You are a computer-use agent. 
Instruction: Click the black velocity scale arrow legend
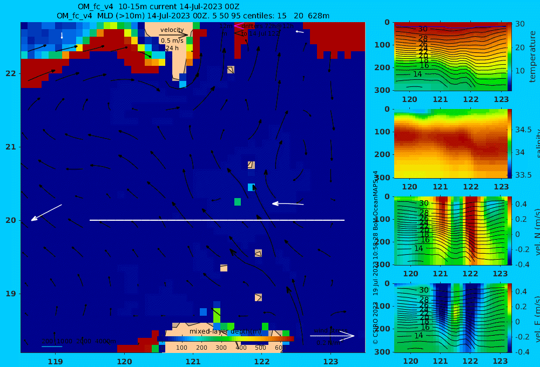click(173, 35)
